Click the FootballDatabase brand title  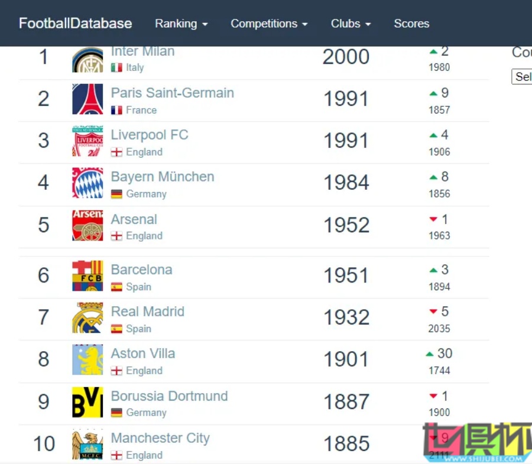75,24
